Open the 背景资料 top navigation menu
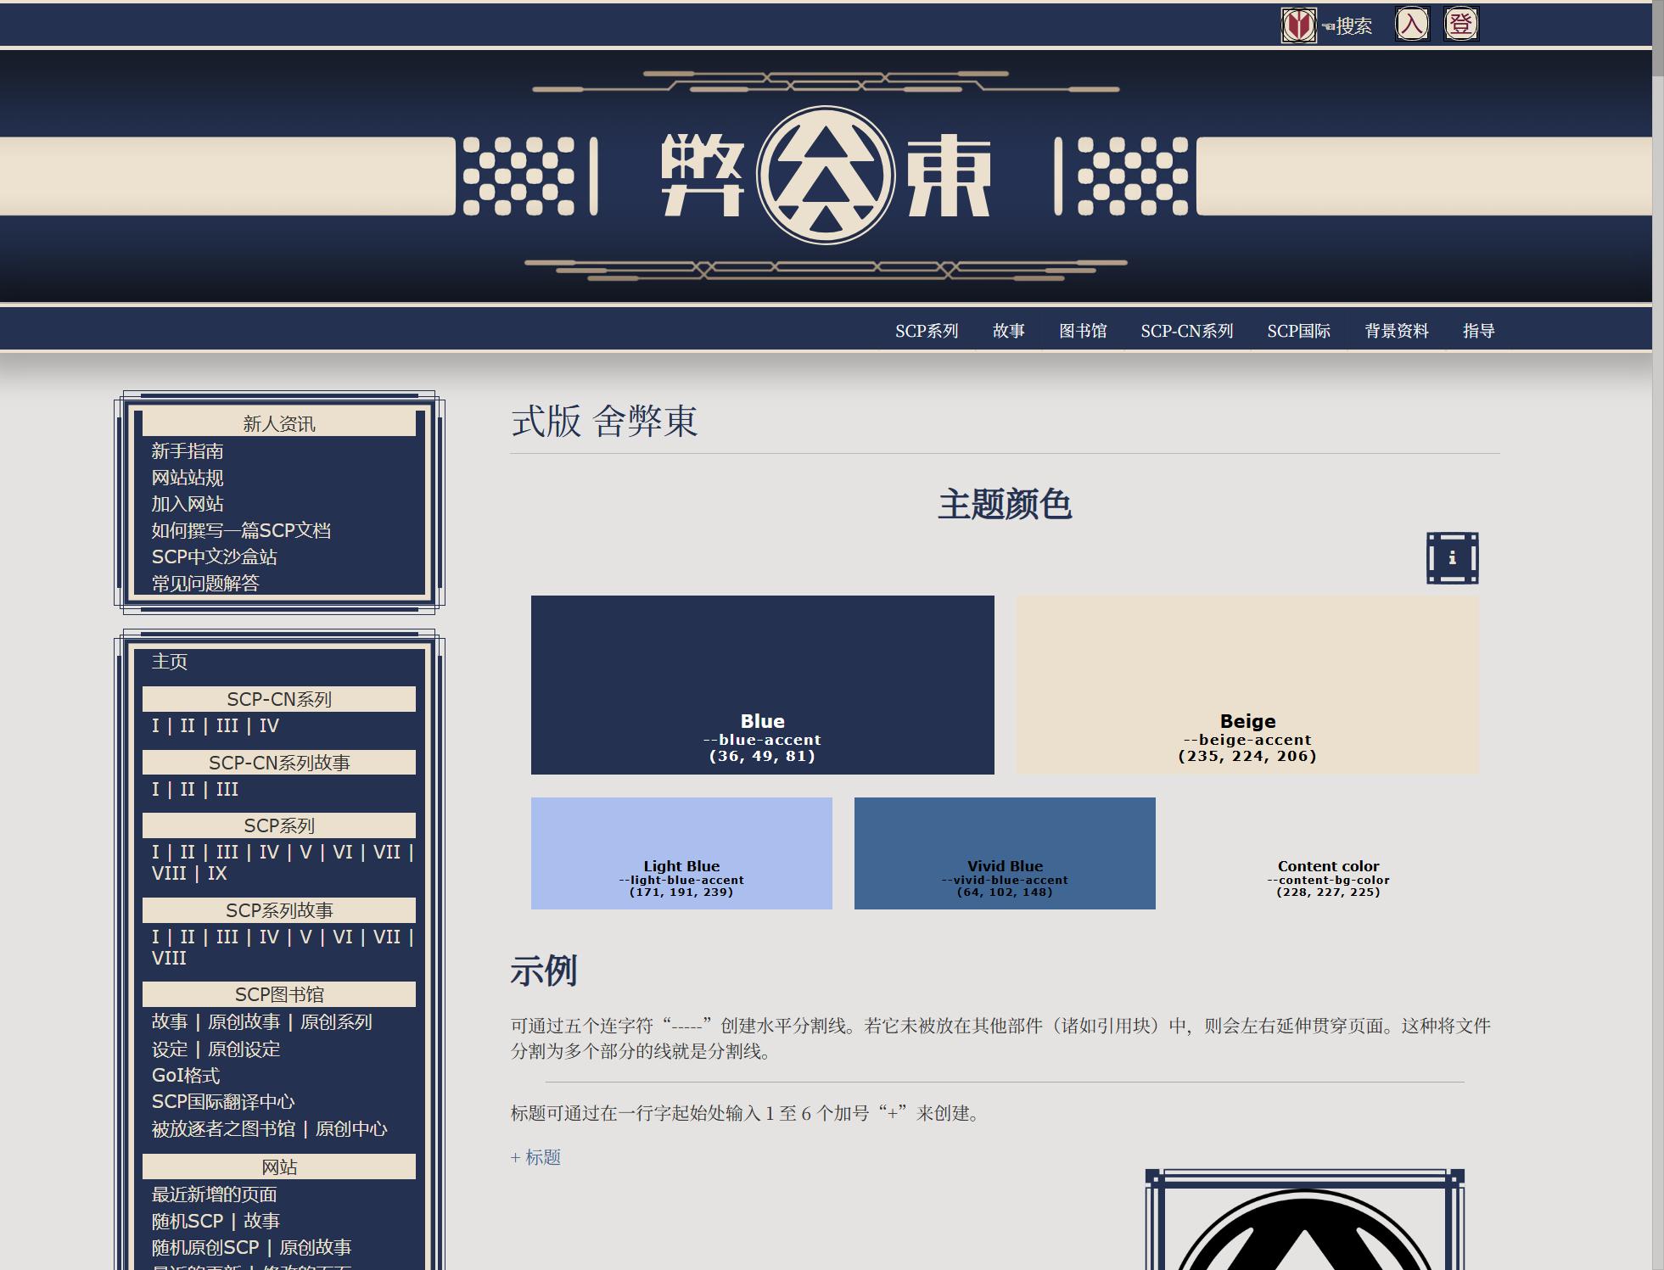 1396,331
